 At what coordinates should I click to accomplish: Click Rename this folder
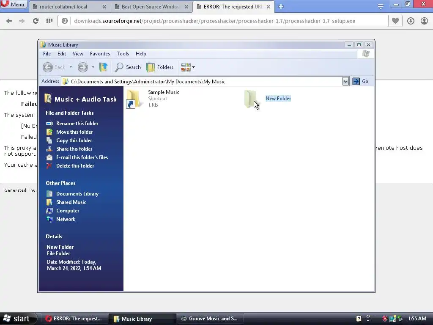coord(77,124)
